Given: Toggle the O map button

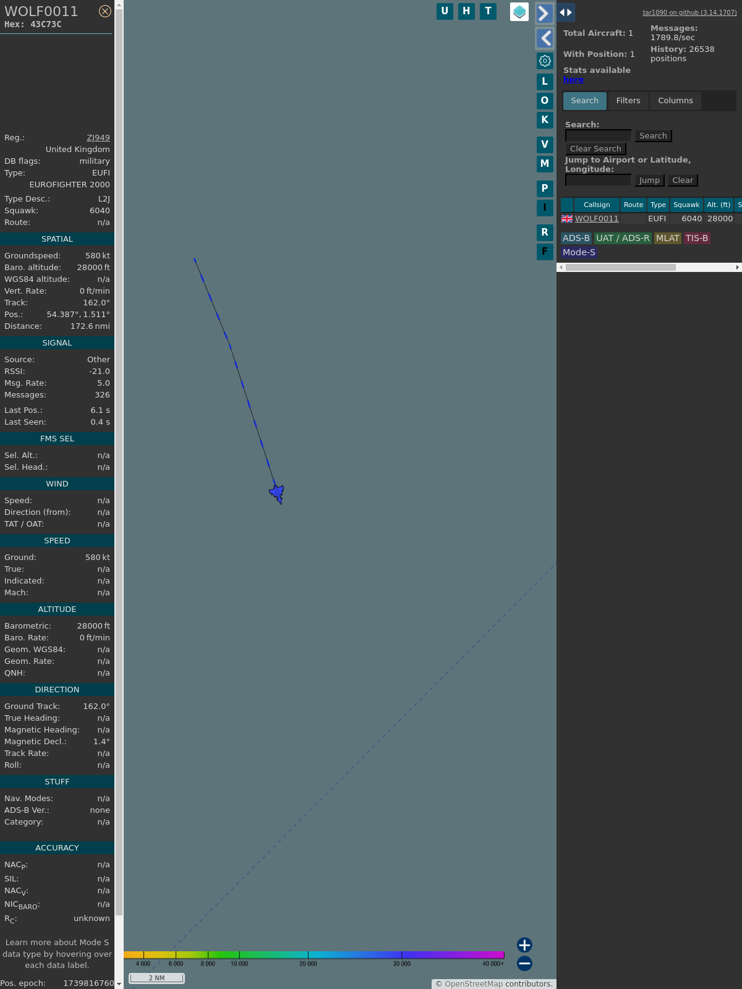Looking at the screenshot, I should click(545, 100).
